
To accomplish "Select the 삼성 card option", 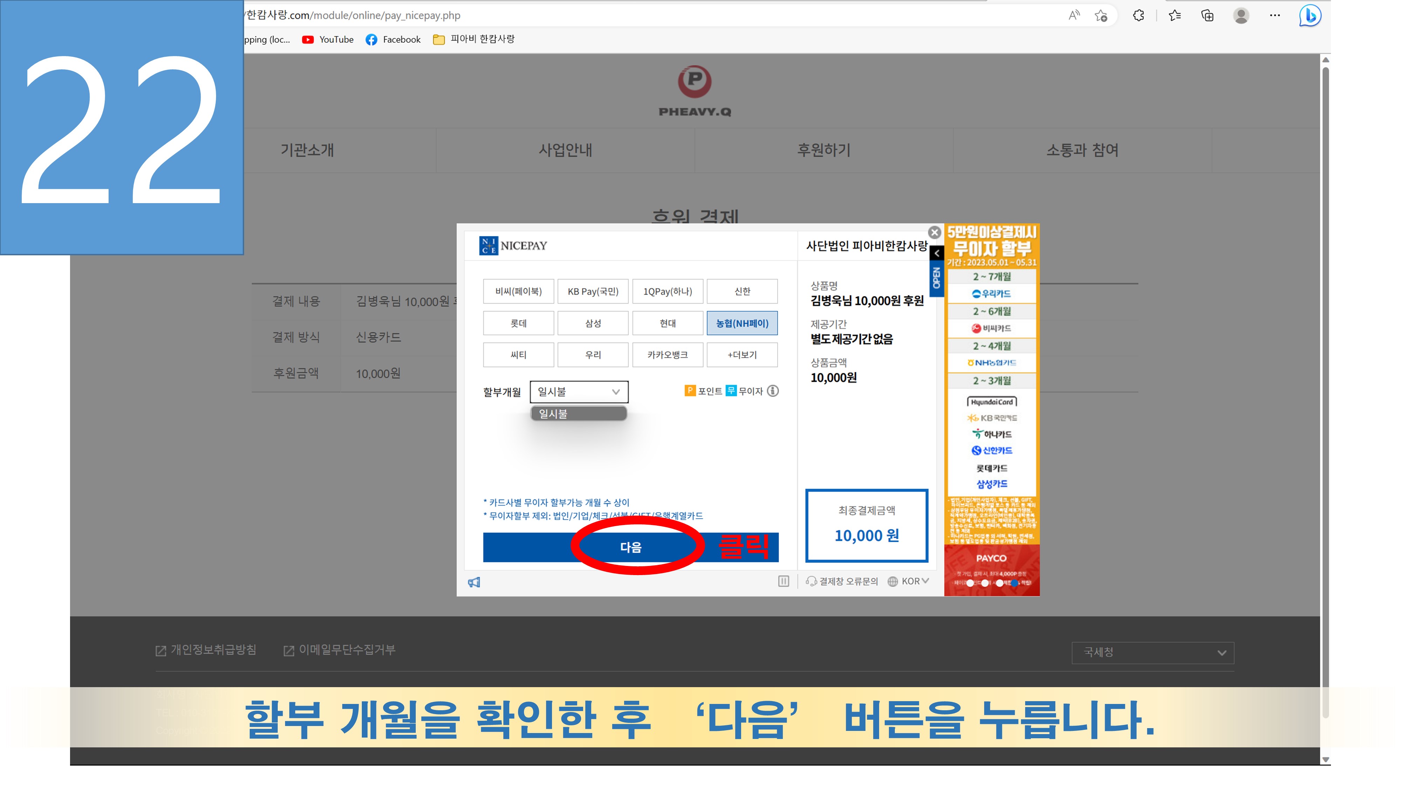I will [x=593, y=323].
